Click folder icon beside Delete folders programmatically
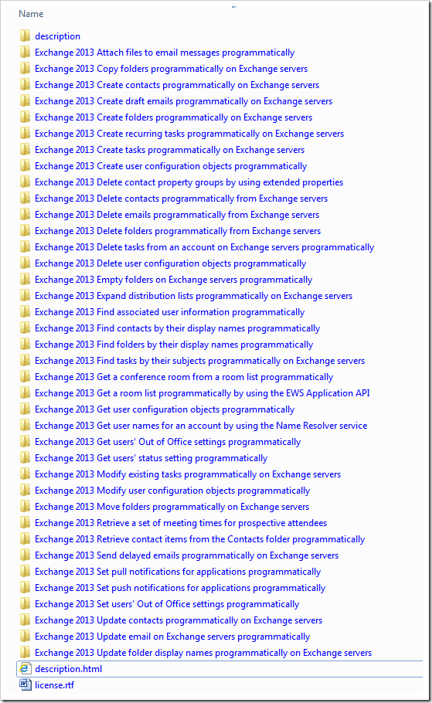This screenshot has height=703, width=432. (26, 230)
